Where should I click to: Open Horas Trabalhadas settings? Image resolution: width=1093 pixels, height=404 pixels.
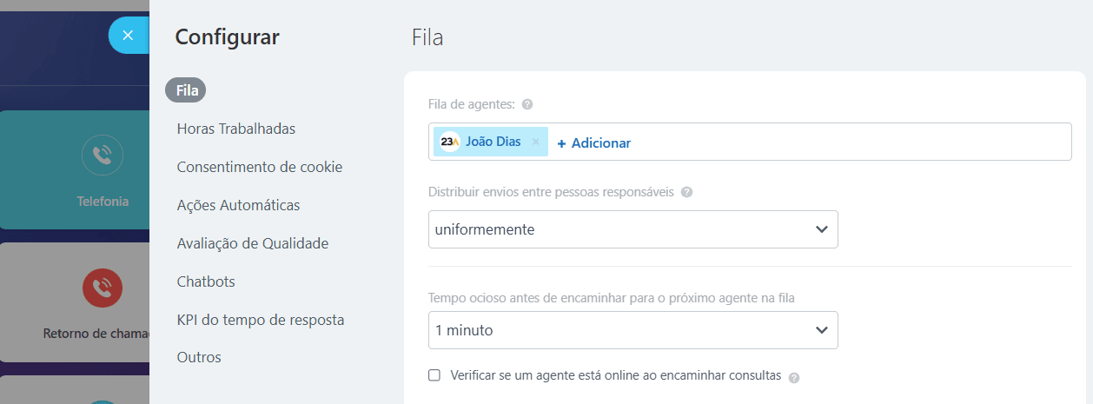point(235,129)
